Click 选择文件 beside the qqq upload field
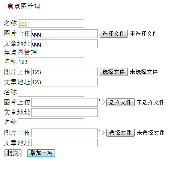Screen dimensions: 191x177 [x=114, y=33]
